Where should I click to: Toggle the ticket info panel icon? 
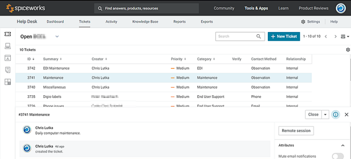(335, 114)
